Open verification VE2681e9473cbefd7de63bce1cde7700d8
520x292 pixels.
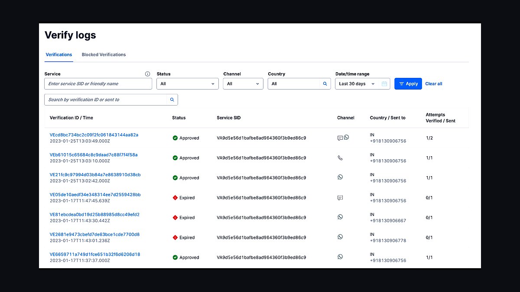tap(94, 234)
